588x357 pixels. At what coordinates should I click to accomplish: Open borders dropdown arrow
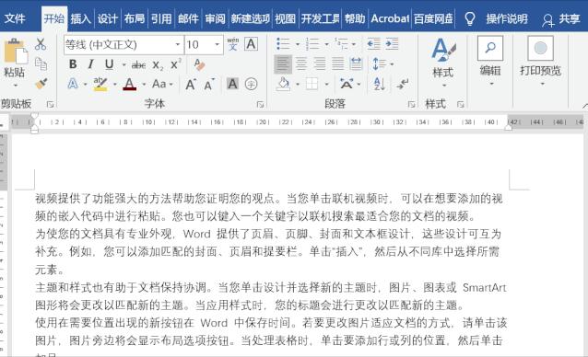tap(326, 85)
